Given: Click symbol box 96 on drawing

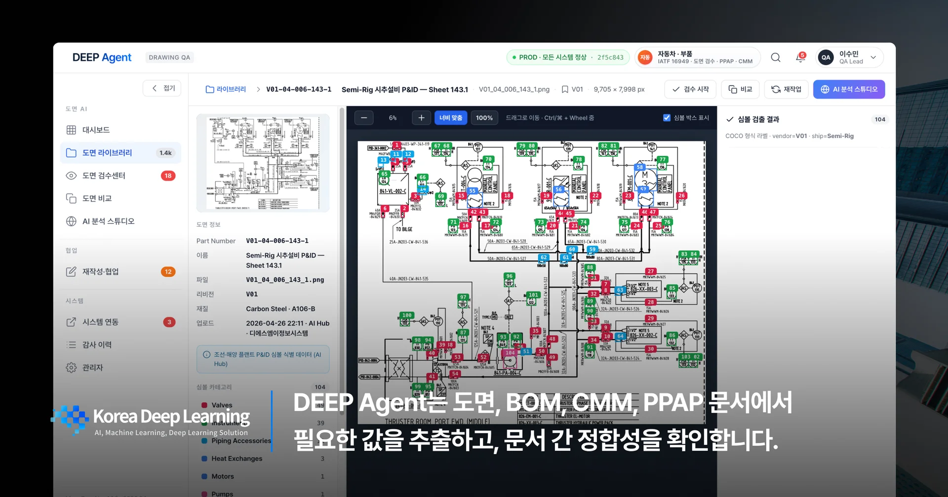Looking at the screenshot, I should pyautogui.click(x=509, y=280).
